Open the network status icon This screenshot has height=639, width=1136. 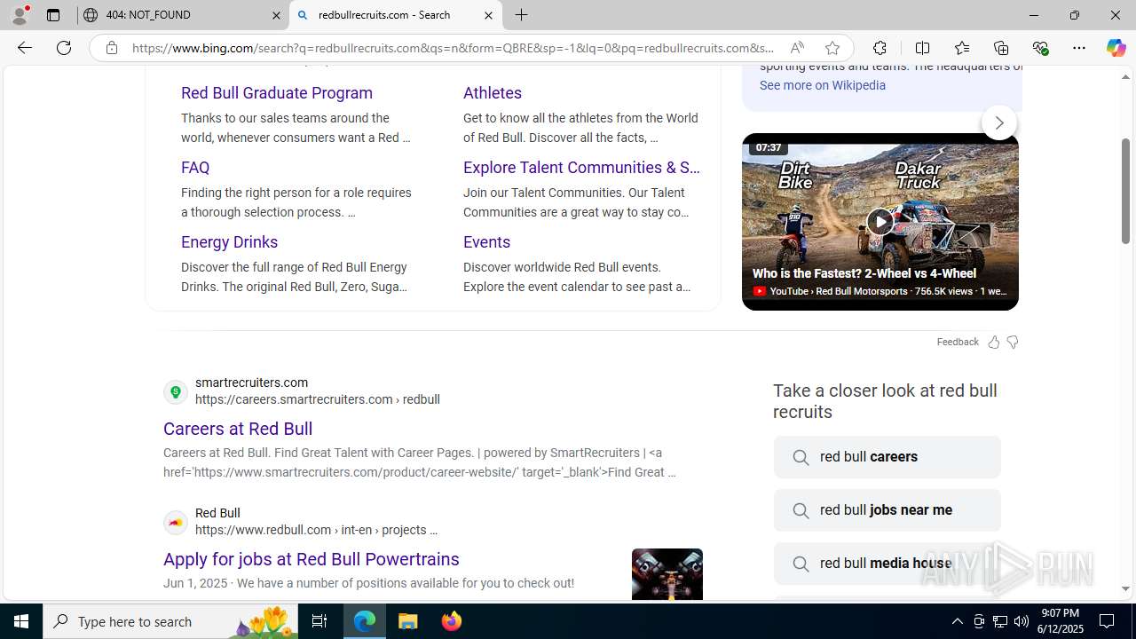point(1000,621)
